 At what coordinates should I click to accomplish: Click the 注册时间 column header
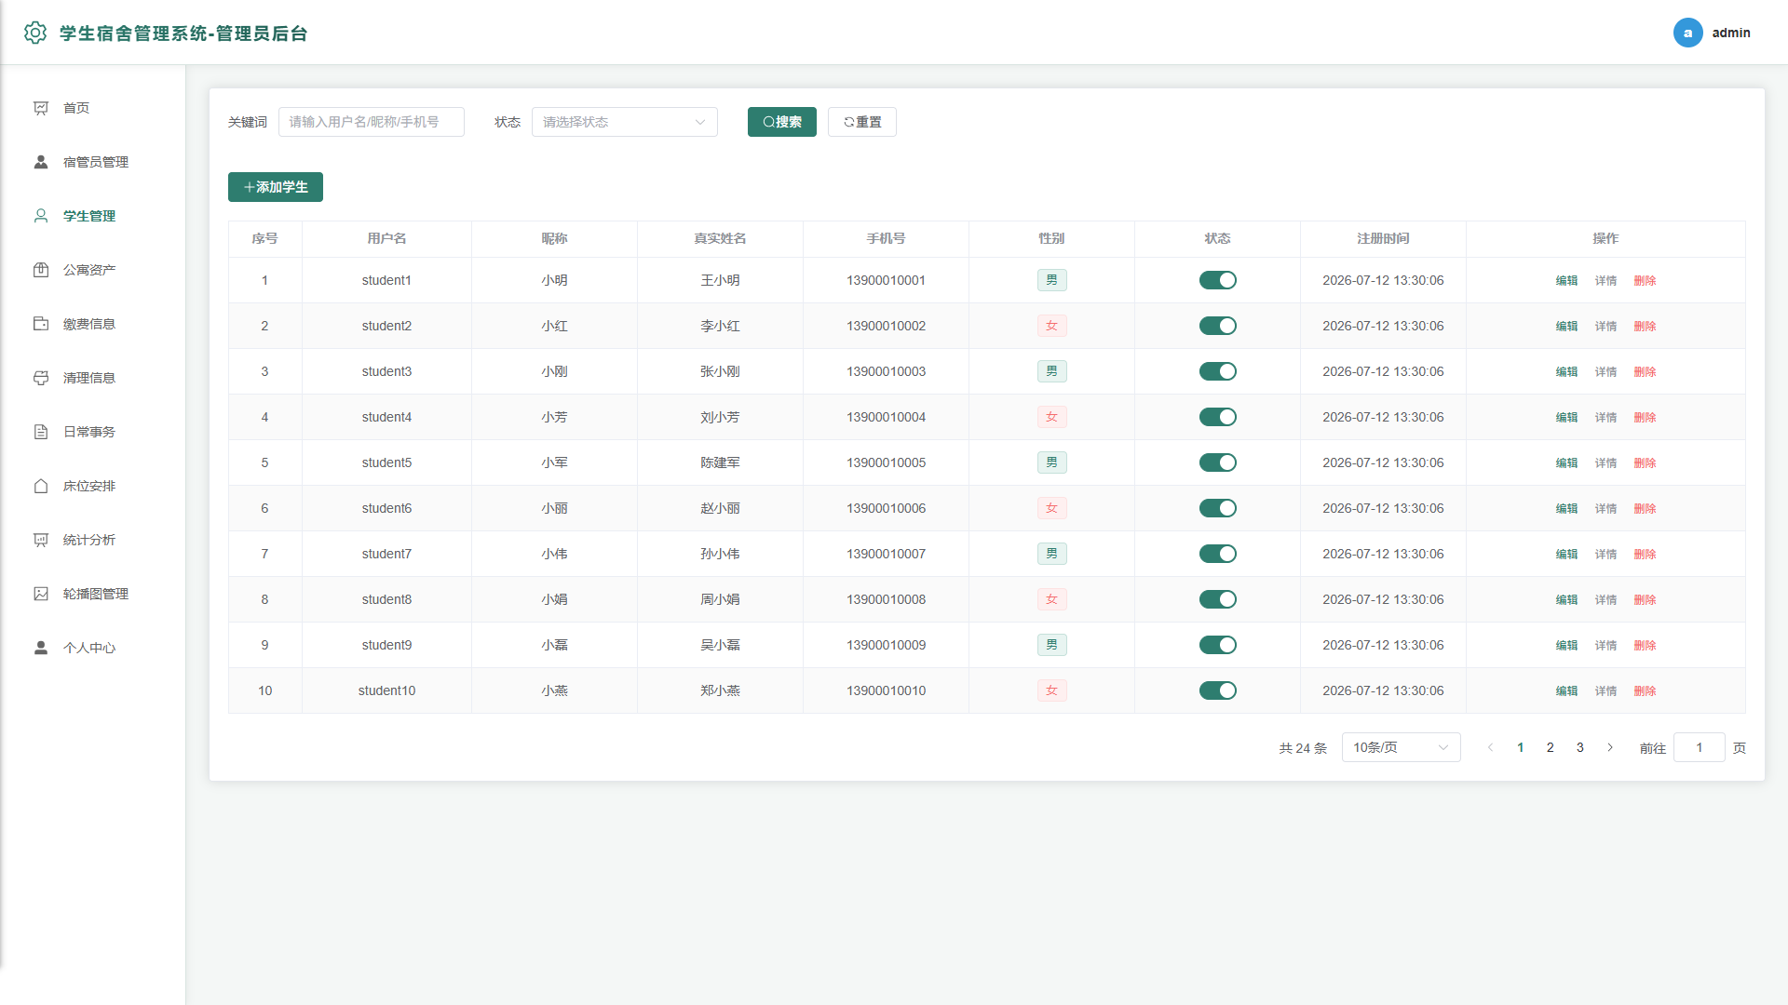(x=1383, y=238)
